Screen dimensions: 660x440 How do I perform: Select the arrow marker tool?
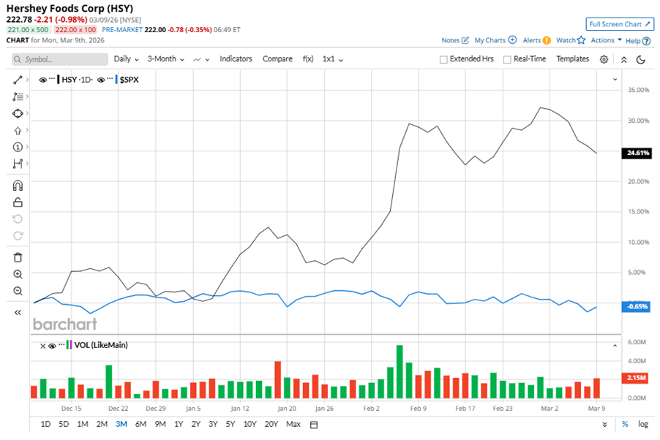pyautogui.click(x=18, y=130)
